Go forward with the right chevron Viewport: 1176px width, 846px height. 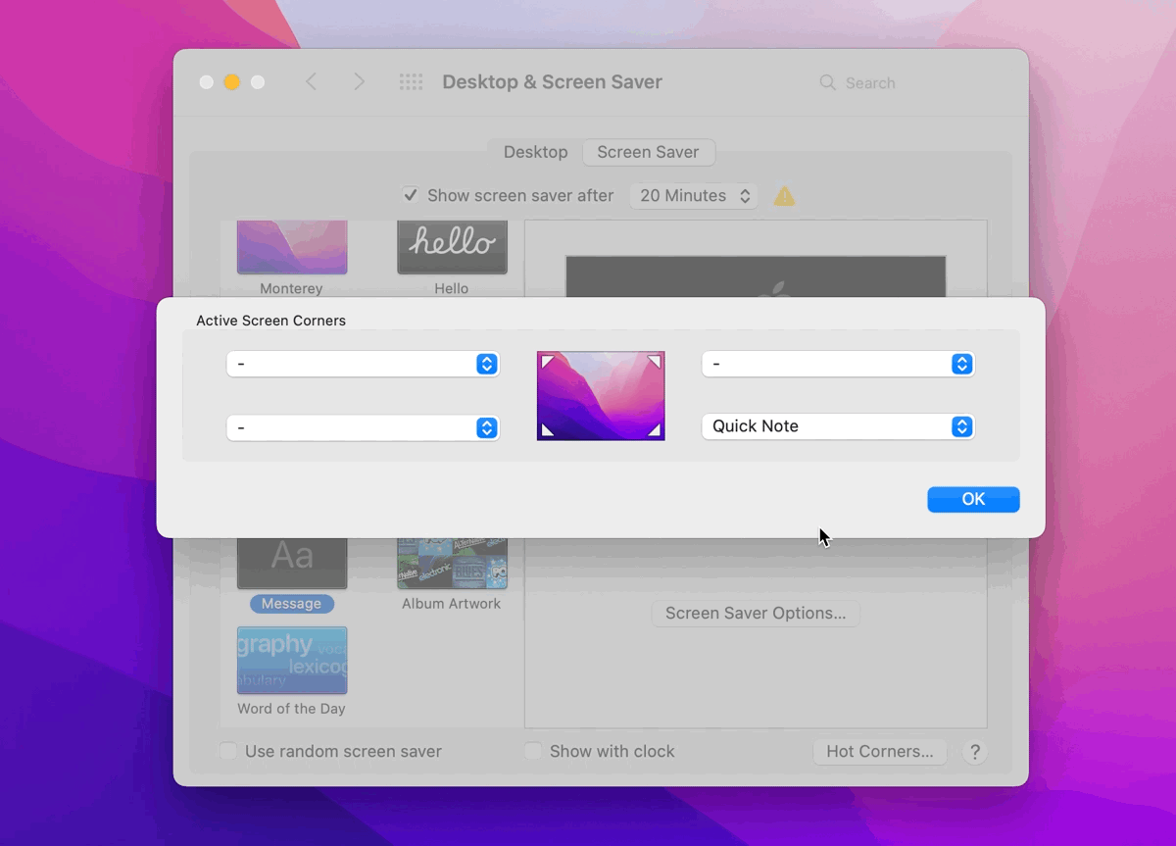coord(359,82)
